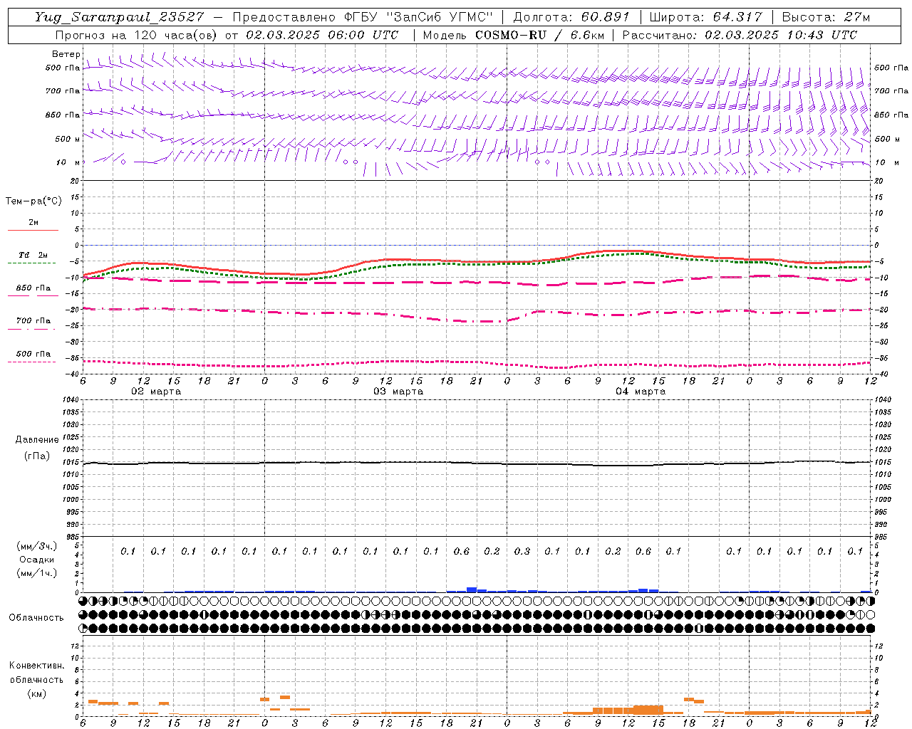Click 'Прогноз на 120 часа(ов)' forecast text
Image resolution: width=912 pixels, height=729 pixels.
click(137, 34)
